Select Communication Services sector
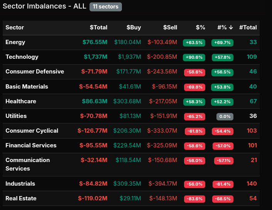 click(x=27, y=164)
